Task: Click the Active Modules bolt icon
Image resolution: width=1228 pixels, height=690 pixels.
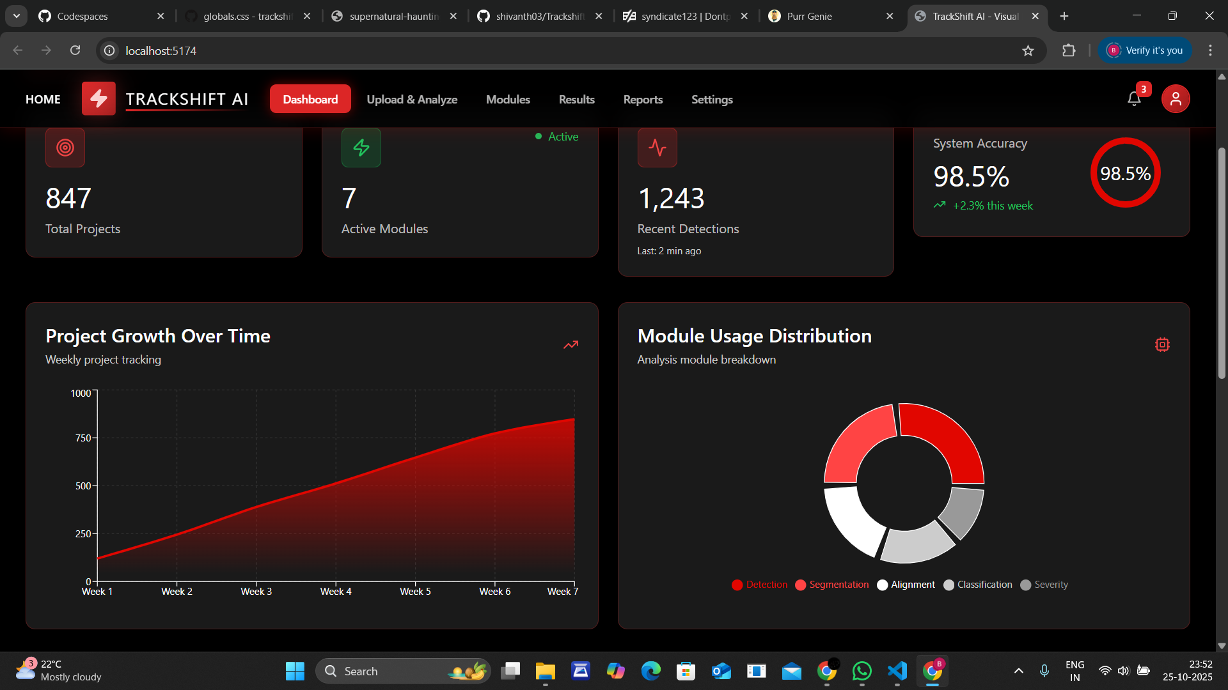Action: pyautogui.click(x=361, y=148)
